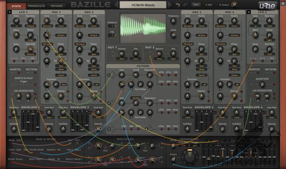The image size is (286, 169).
Task: Click the Filter 1 Cutoff knob
Action: point(136,75)
